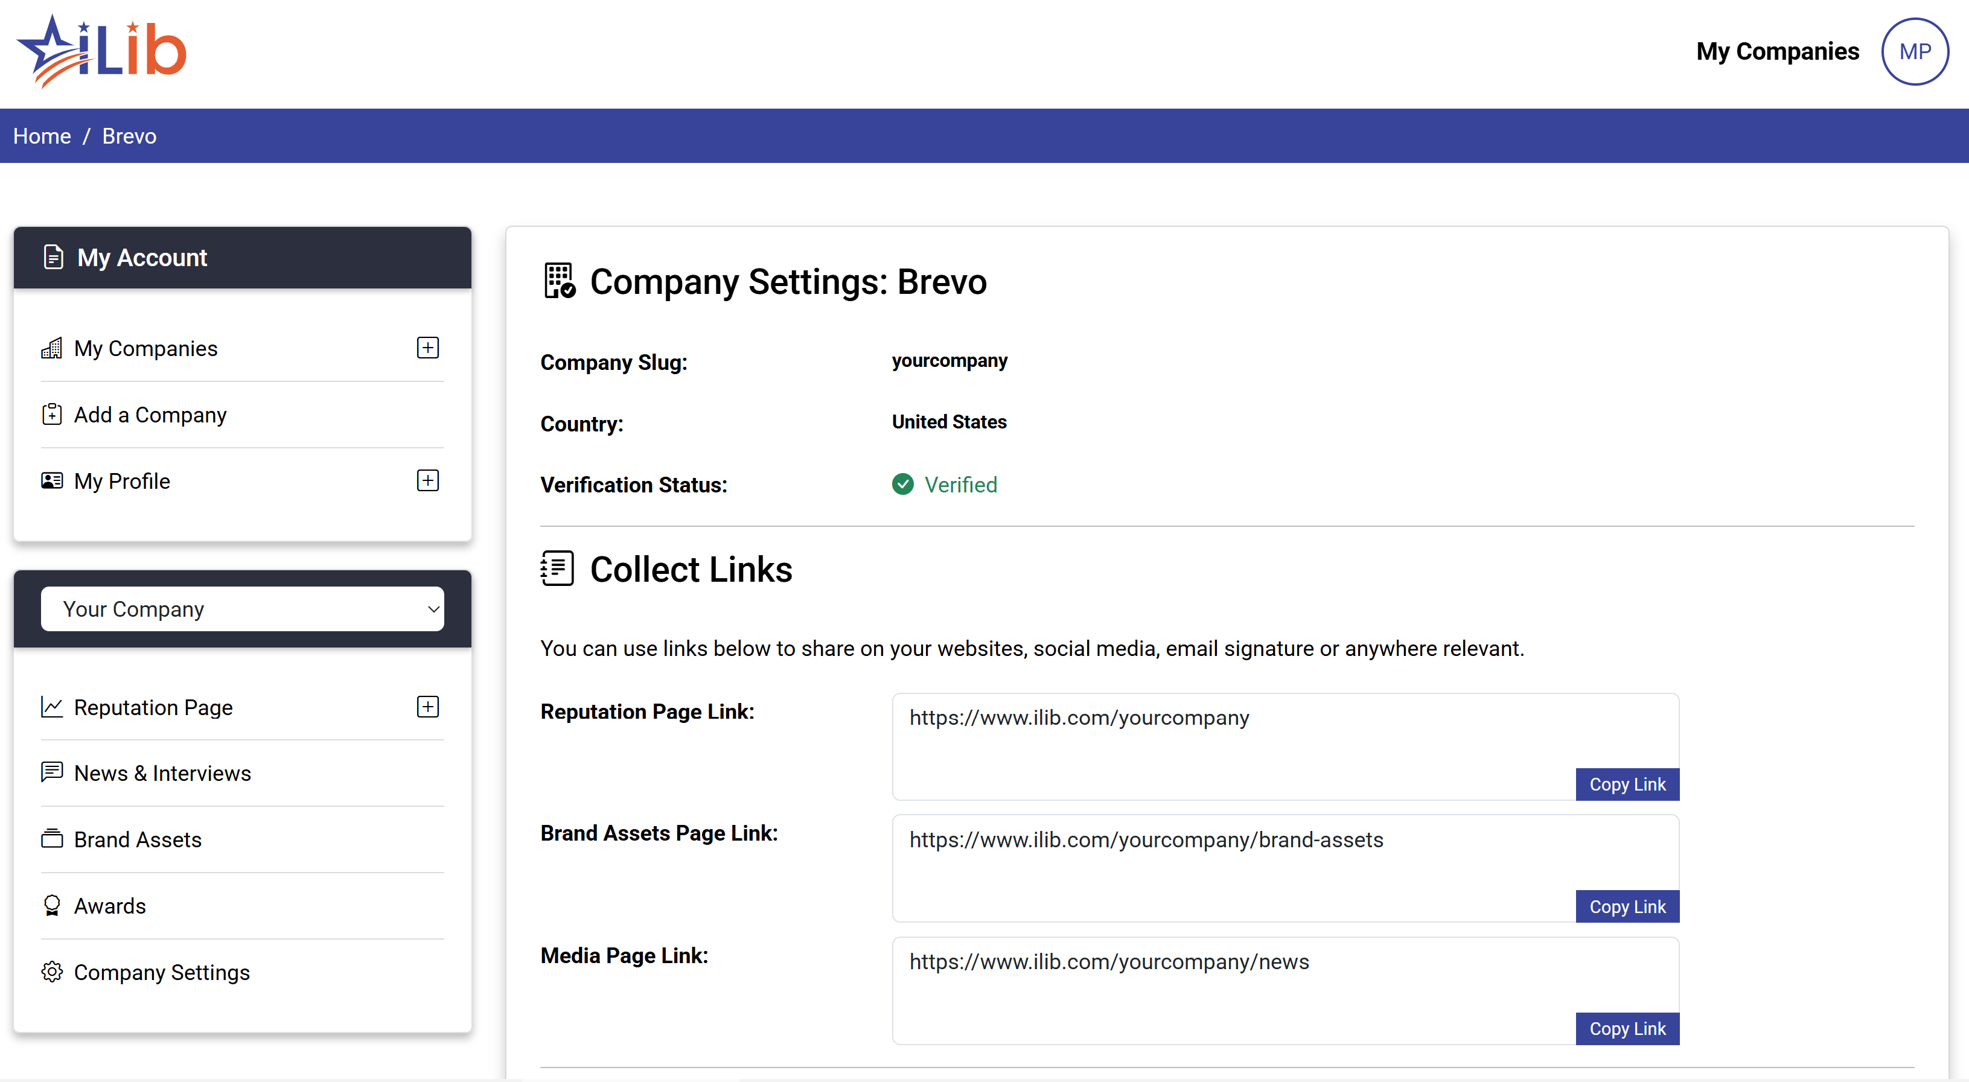
Task: Expand the My Profile submenu
Action: (x=427, y=480)
